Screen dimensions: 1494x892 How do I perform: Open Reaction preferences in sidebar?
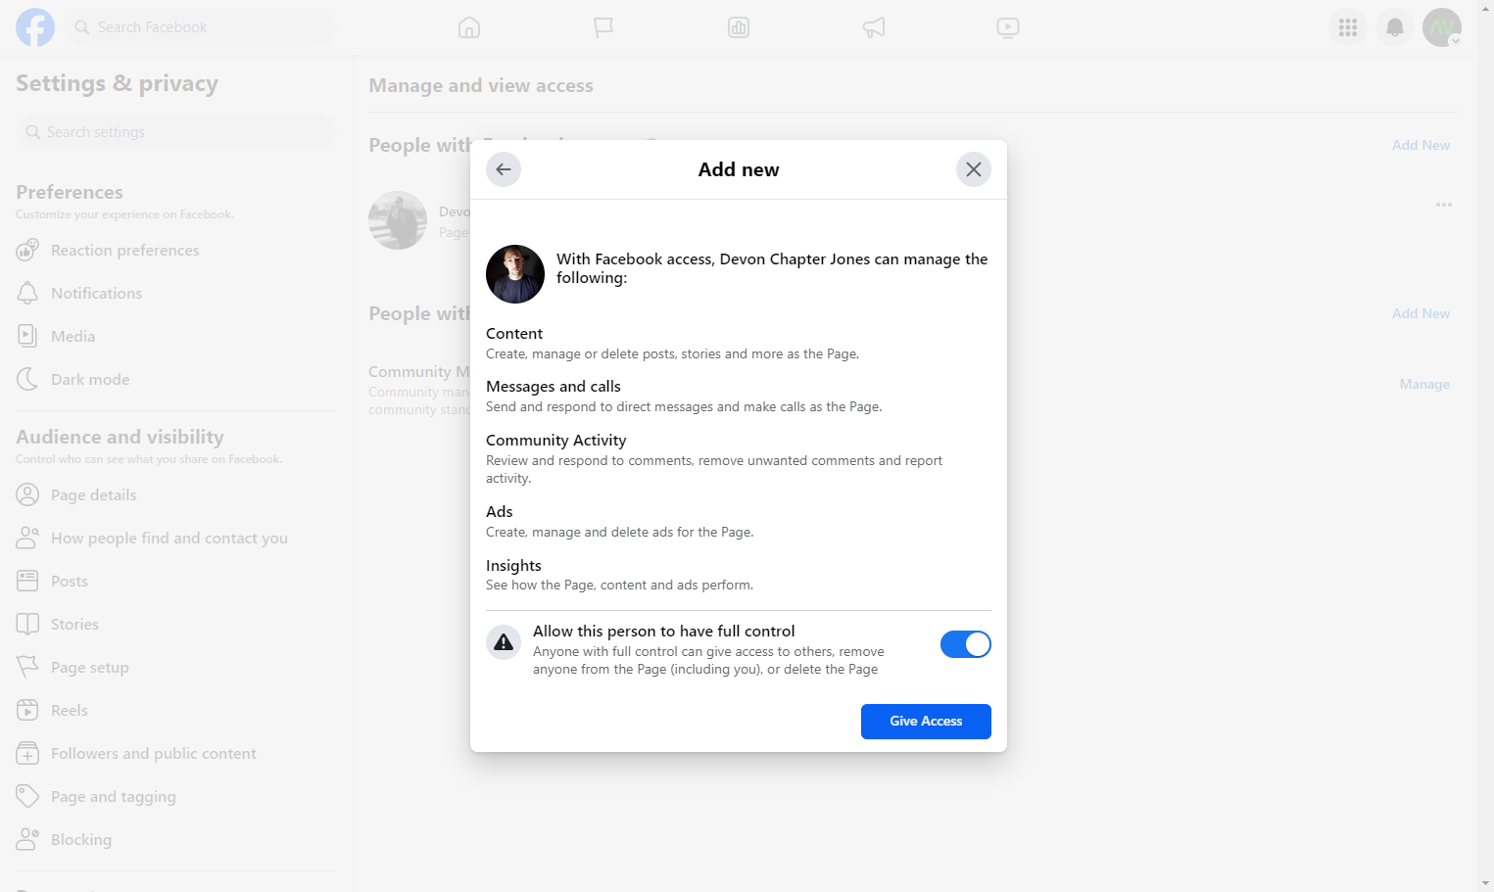pos(176,251)
